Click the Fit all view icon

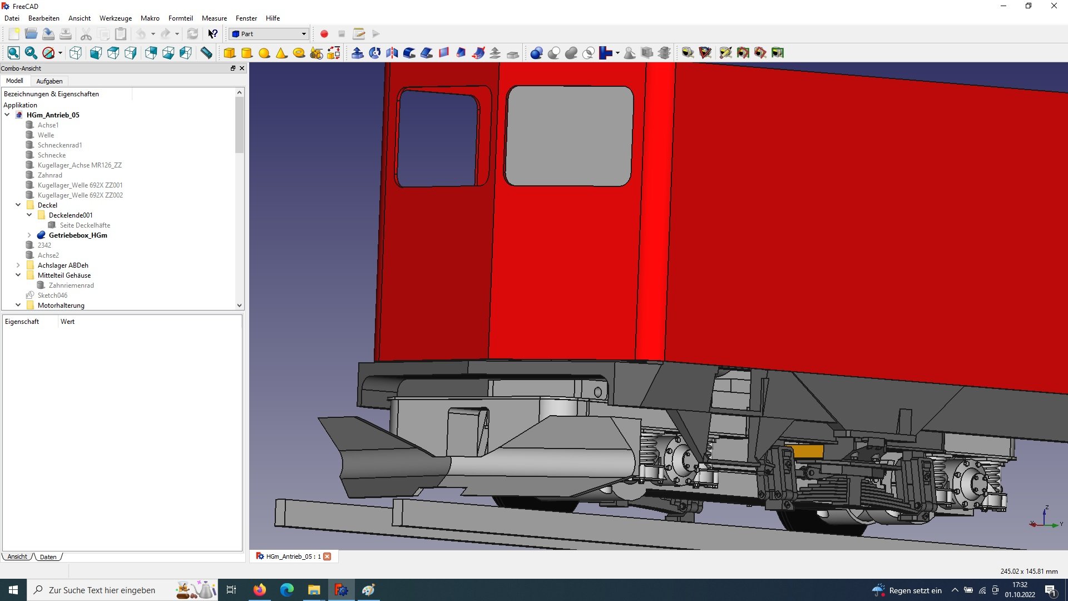(14, 53)
